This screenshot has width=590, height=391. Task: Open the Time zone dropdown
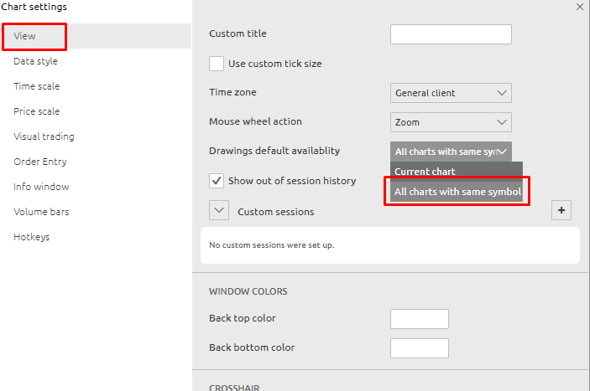[451, 93]
